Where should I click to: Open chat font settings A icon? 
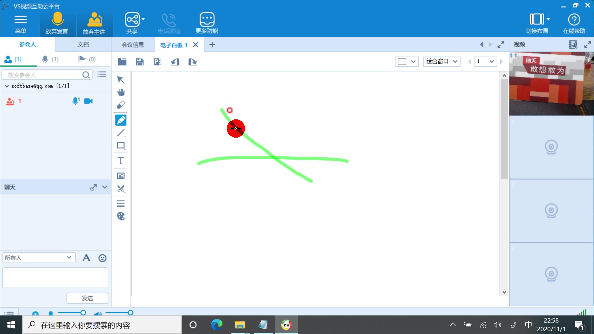point(86,258)
